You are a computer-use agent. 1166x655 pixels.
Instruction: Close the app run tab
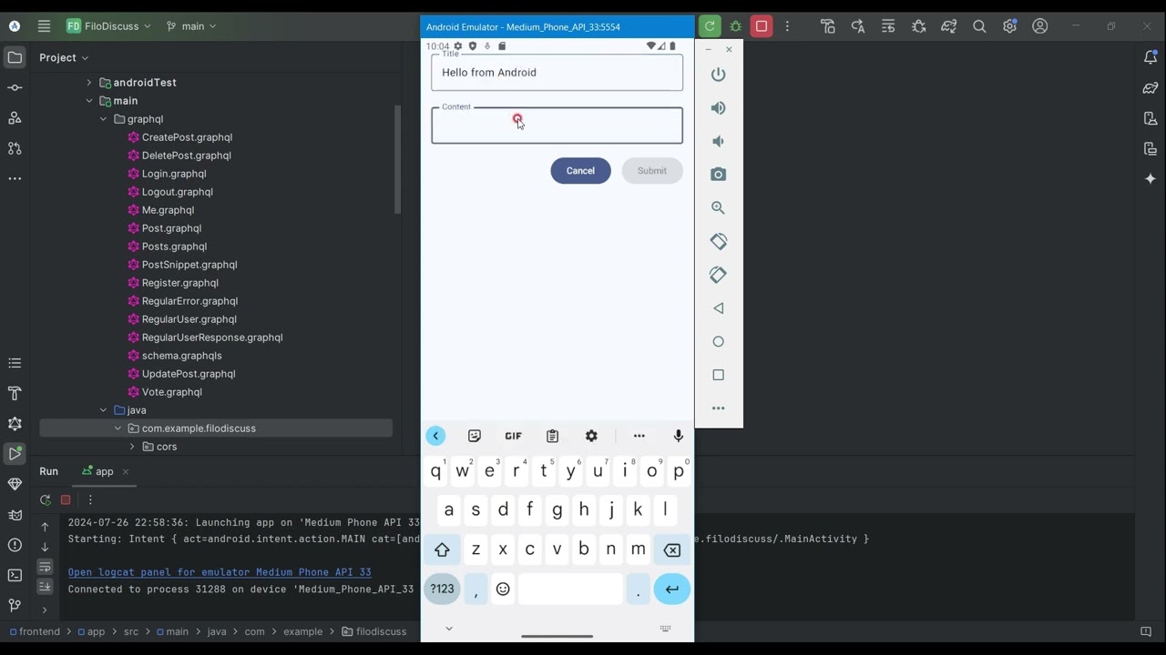126,471
